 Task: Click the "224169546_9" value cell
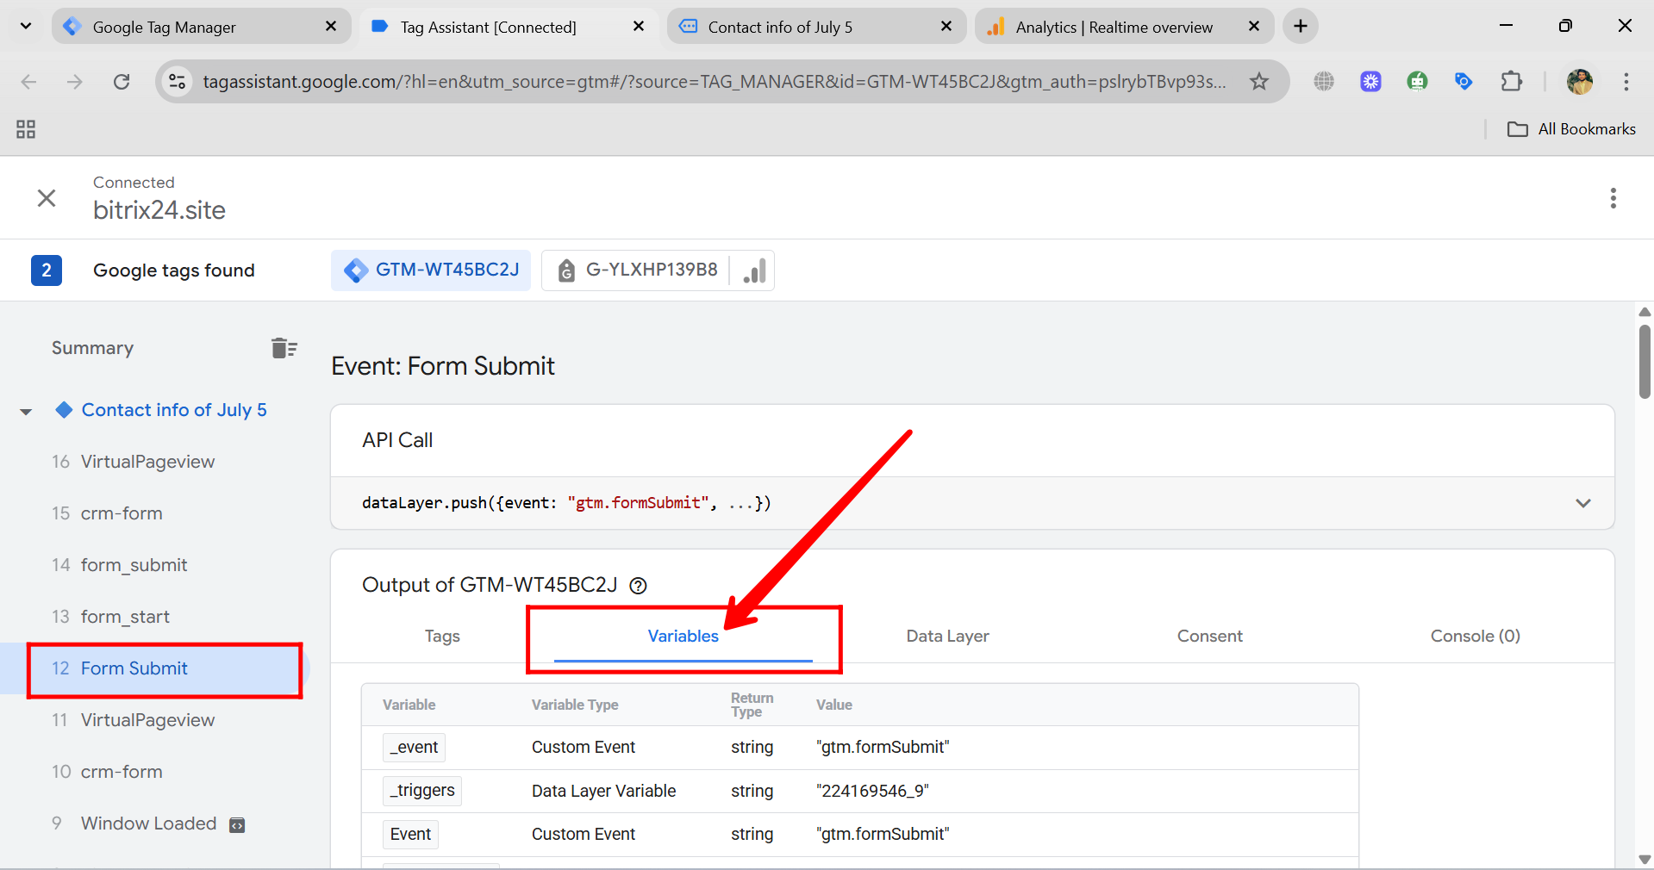pyautogui.click(x=872, y=791)
